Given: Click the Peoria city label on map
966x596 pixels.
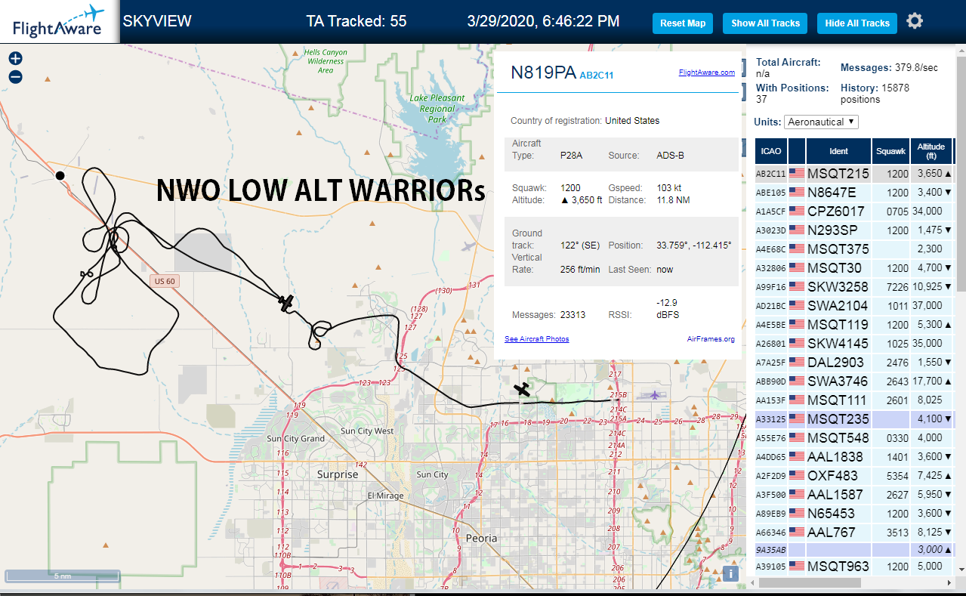Looking at the screenshot, I should 482,538.
